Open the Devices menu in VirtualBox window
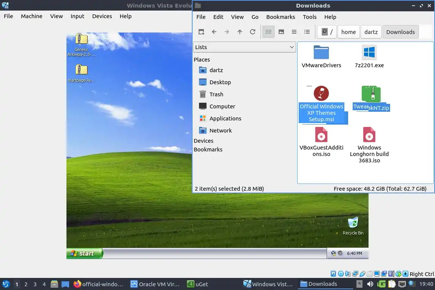The image size is (435, 290). tap(102, 16)
